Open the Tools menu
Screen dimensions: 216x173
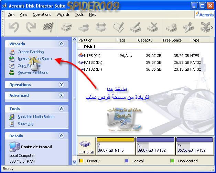coord(79,14)
